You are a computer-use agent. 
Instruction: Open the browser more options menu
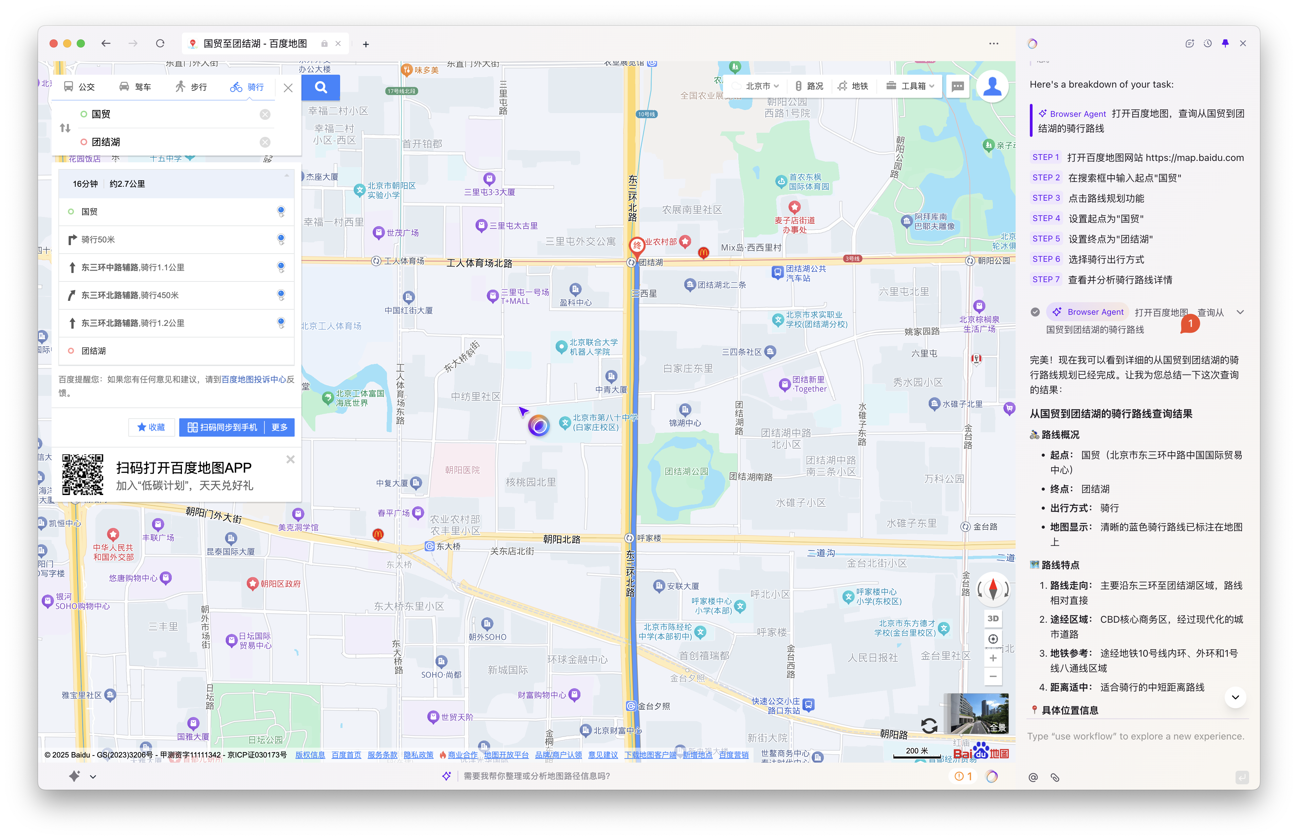point(993,44)
